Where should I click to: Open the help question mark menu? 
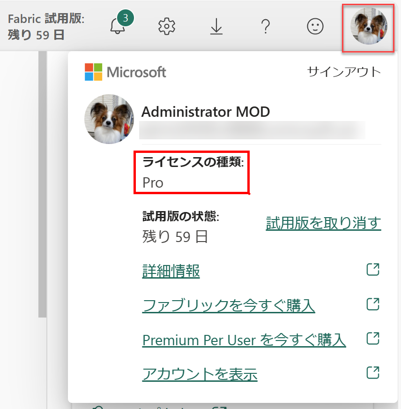click(266, 26)
